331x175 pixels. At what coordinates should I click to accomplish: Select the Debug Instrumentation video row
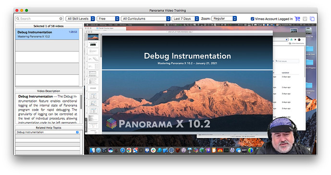coord(47,34)
